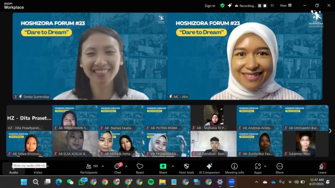Select HZ - Dita Prasetyanin tile
335x188 pixels.
29,118
